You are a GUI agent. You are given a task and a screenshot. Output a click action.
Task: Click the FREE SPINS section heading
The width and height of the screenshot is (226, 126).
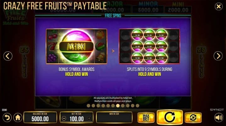click(x=113, y=16)
